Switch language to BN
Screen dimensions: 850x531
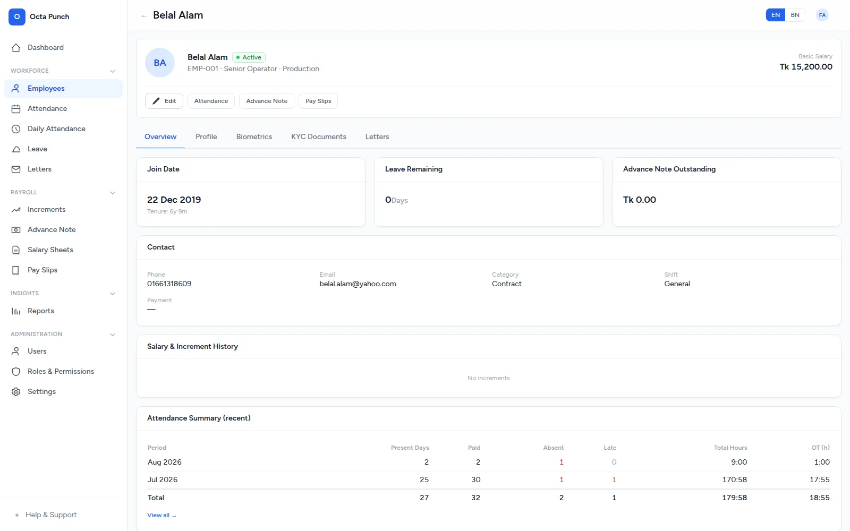795,15
